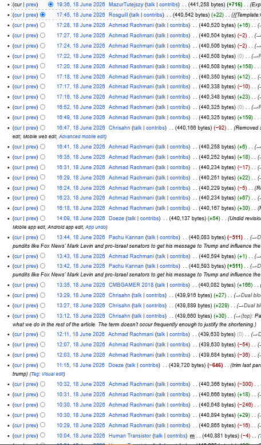The height and width of the screenshot is (445, 261).
Task: Open MazurTutejszy user page
Action: tap(126, 5)
